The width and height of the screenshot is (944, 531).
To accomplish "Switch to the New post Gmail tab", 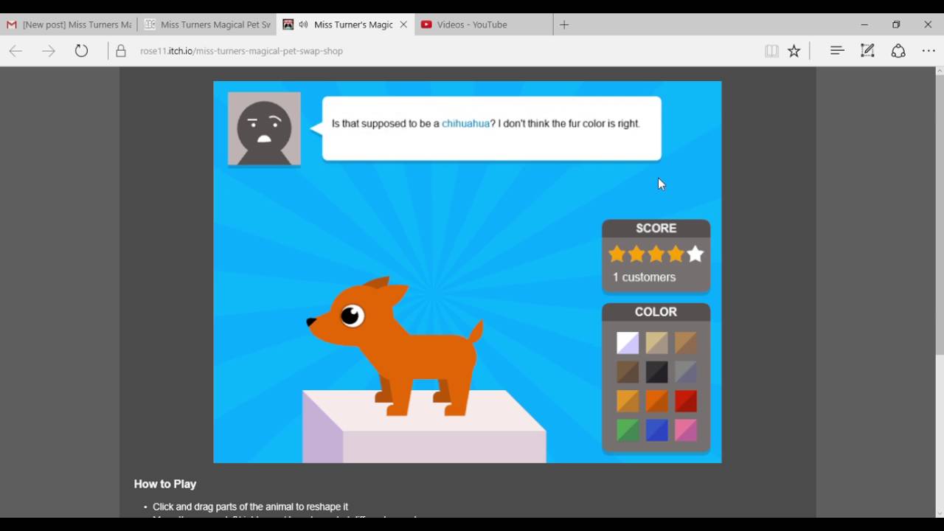I will click(x=69, y=24).
